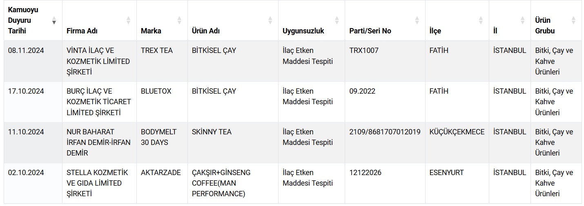Sort by Kamuoyu Duyuru Tarihi arrow icon

click(x=54, y=20)
